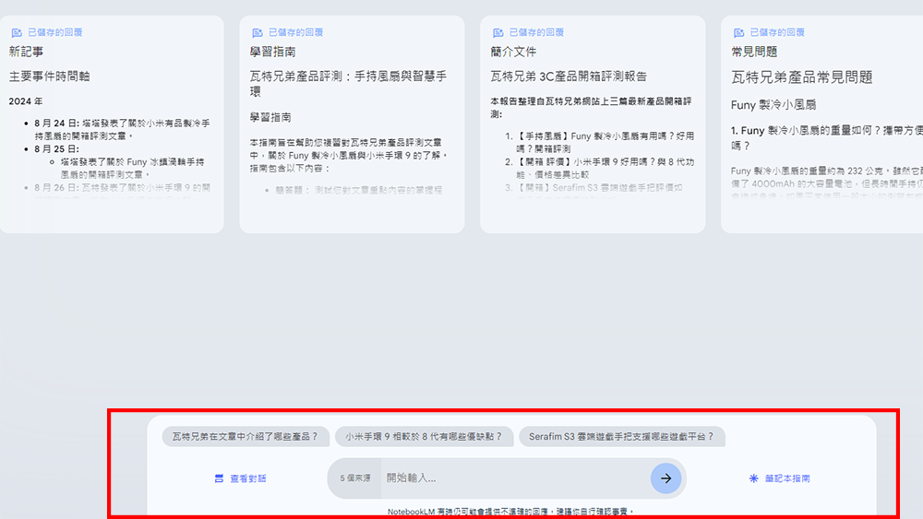Open the 常見問題 saved response card
This screenshot has height=519, width=923.
(x=822, y=124)
